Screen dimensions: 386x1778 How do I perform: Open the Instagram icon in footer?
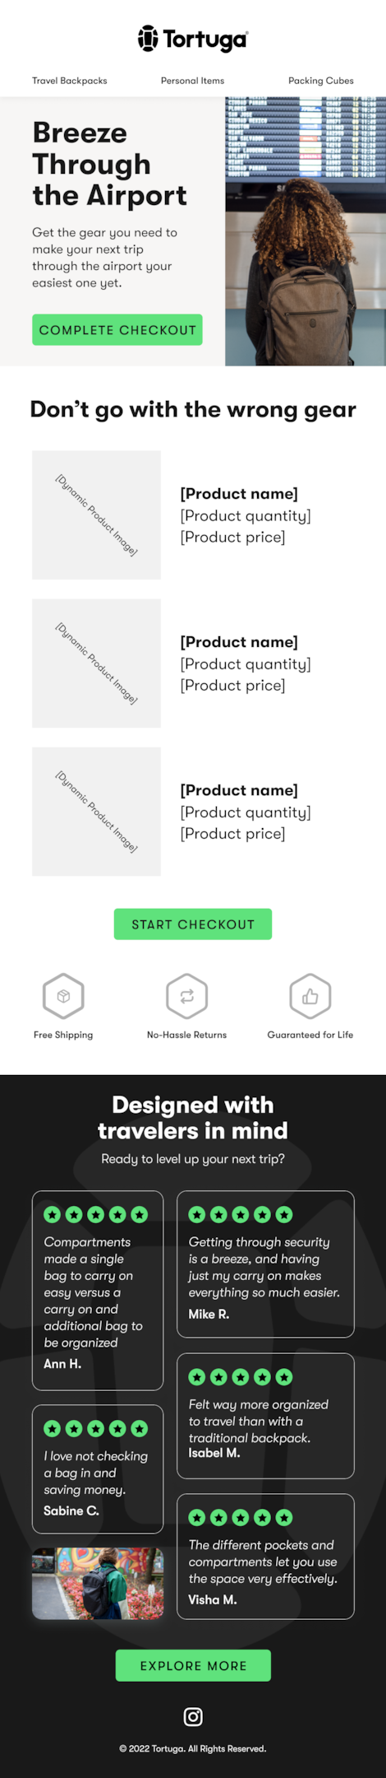coord(193,1716)
